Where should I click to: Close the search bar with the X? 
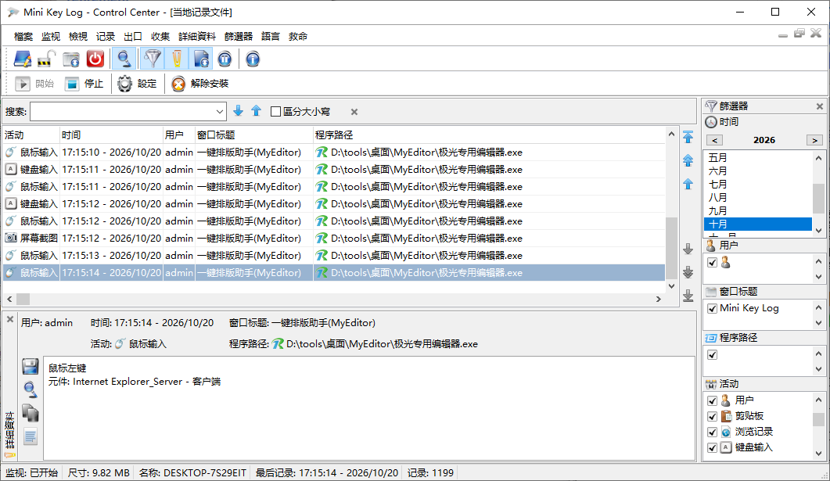point(354,112)
